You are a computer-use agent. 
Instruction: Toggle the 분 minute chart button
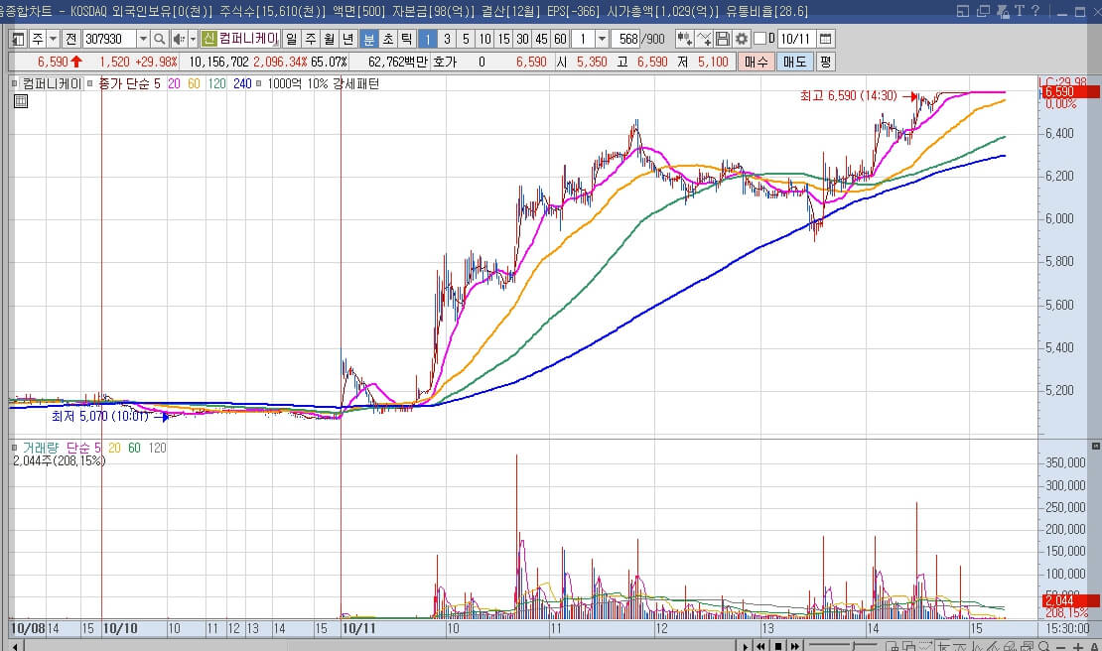369,39
